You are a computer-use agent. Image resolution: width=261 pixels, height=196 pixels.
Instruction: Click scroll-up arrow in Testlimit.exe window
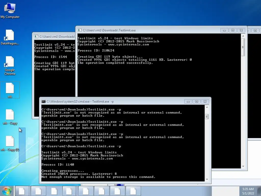point(243,36)
